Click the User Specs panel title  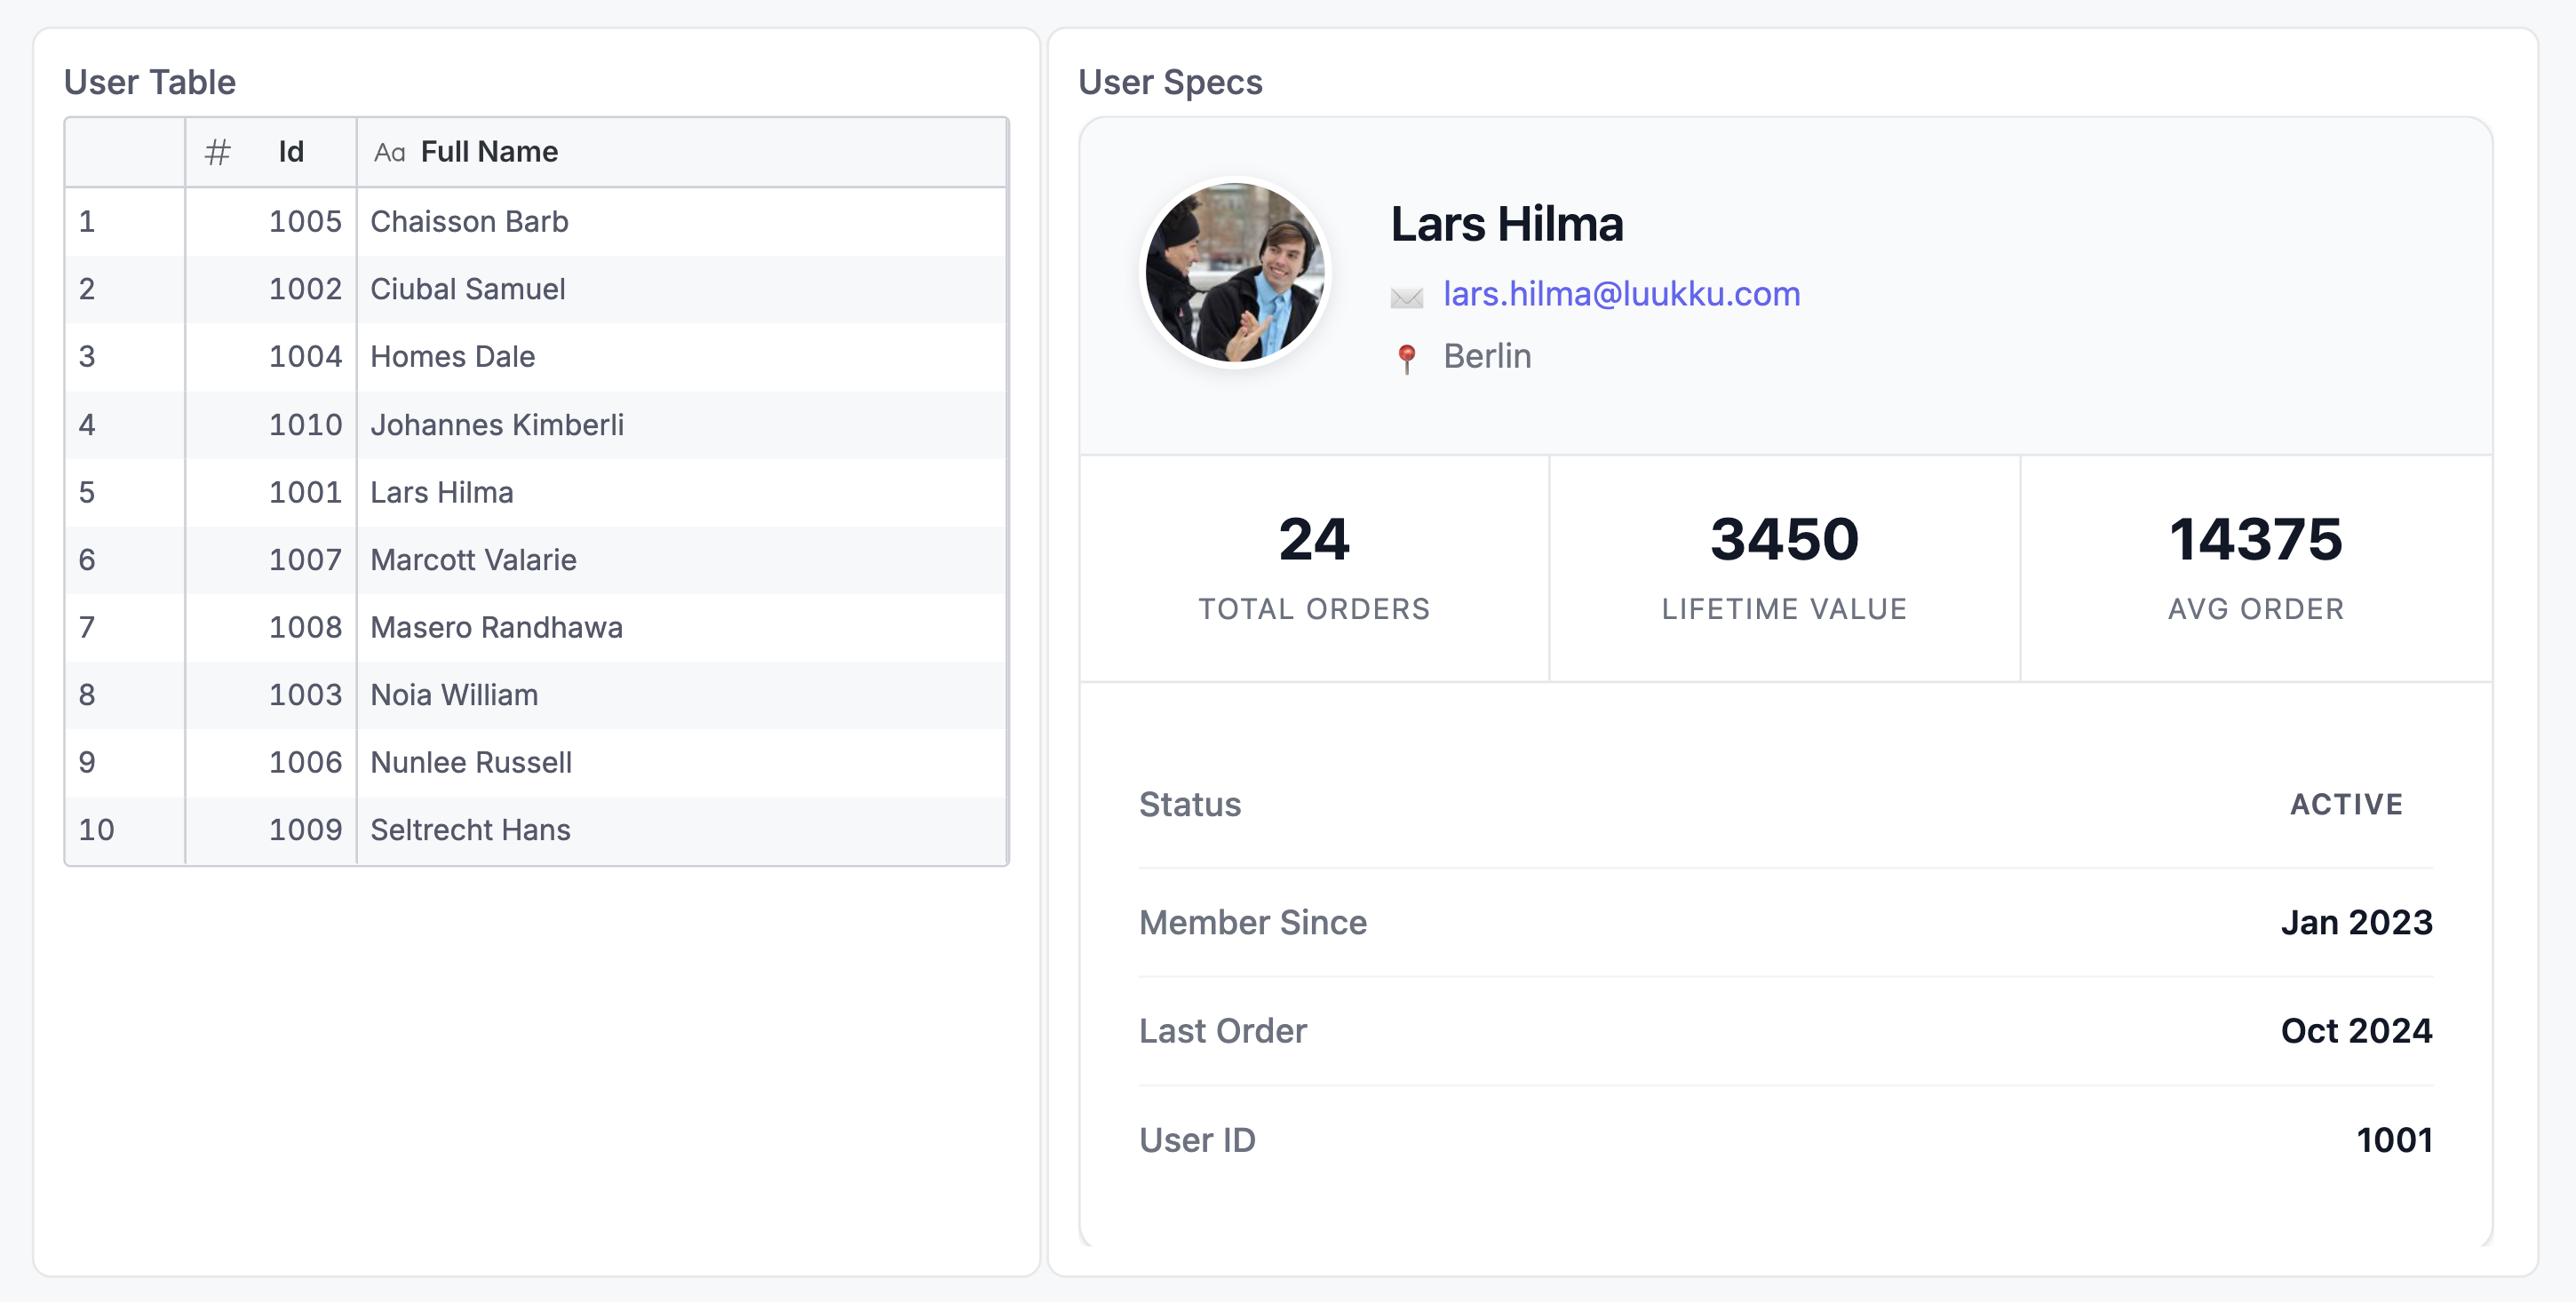click(x=1170, y=82)
